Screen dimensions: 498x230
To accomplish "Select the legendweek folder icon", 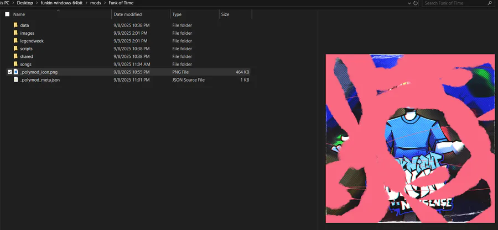I will [x=15, y=41].
